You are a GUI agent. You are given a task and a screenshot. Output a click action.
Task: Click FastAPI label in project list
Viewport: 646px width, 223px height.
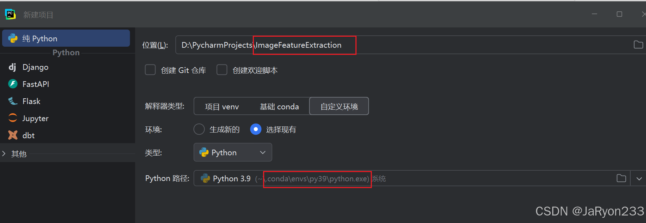[x=36, y=84]
